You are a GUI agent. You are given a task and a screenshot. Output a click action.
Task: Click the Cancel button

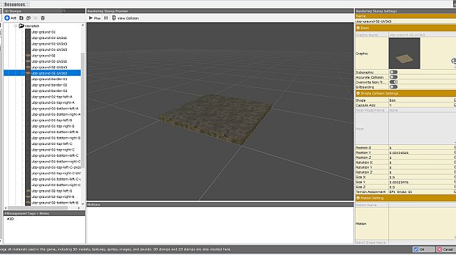pyautogui.click(x=446, y=249)
